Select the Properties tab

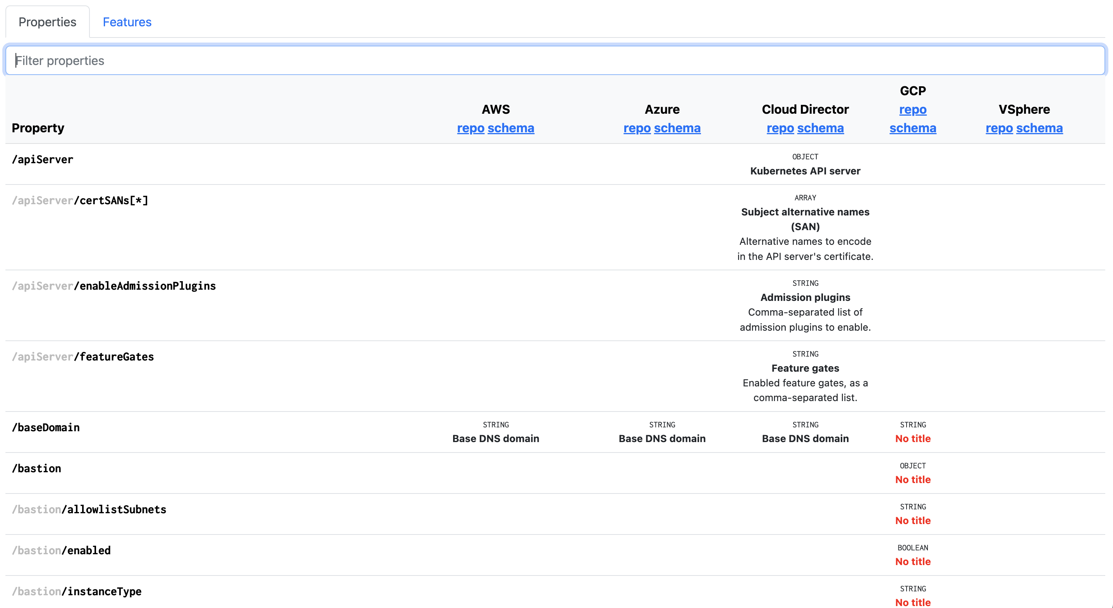click(47, 22)
